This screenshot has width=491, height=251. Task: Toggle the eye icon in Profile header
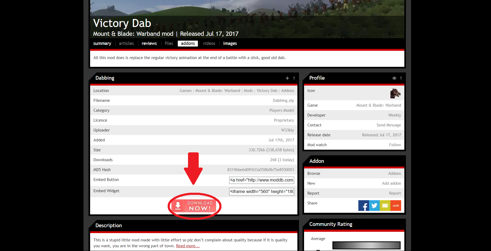[x=394, y=78]
